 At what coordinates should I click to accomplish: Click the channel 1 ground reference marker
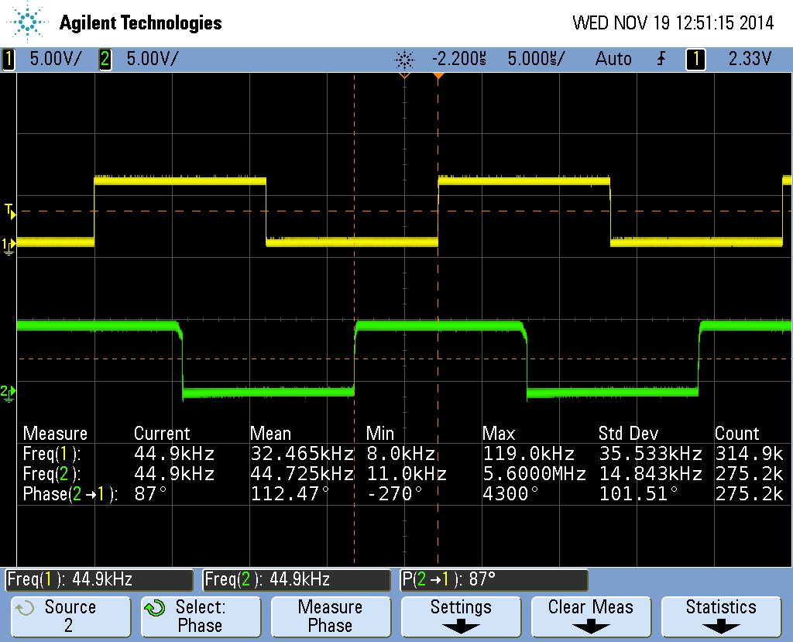[x=9, y=245]
